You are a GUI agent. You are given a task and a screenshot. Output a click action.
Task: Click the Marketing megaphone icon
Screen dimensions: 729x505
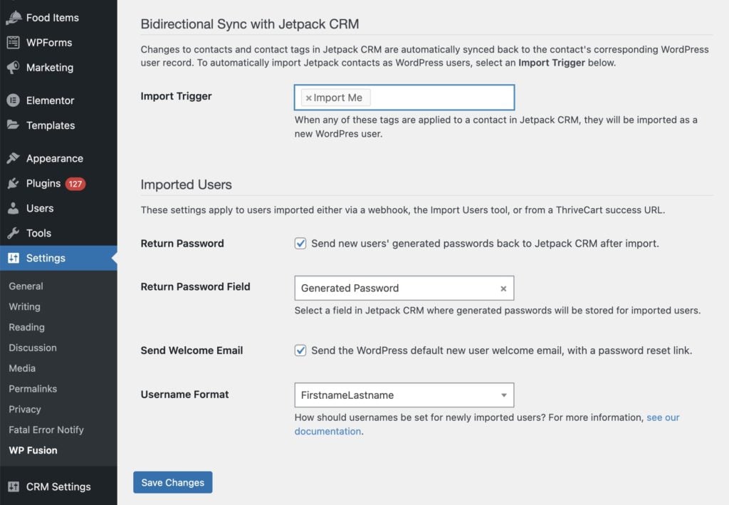pos(14,68)
